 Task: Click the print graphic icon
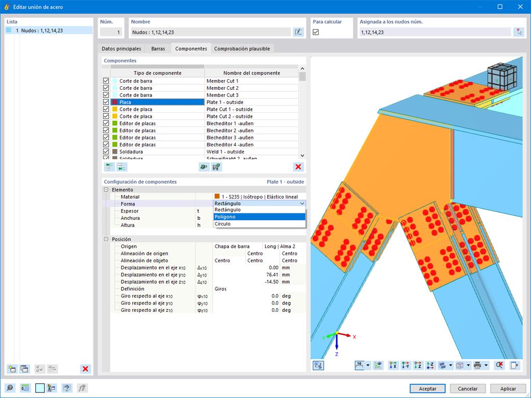coord(478,365)
